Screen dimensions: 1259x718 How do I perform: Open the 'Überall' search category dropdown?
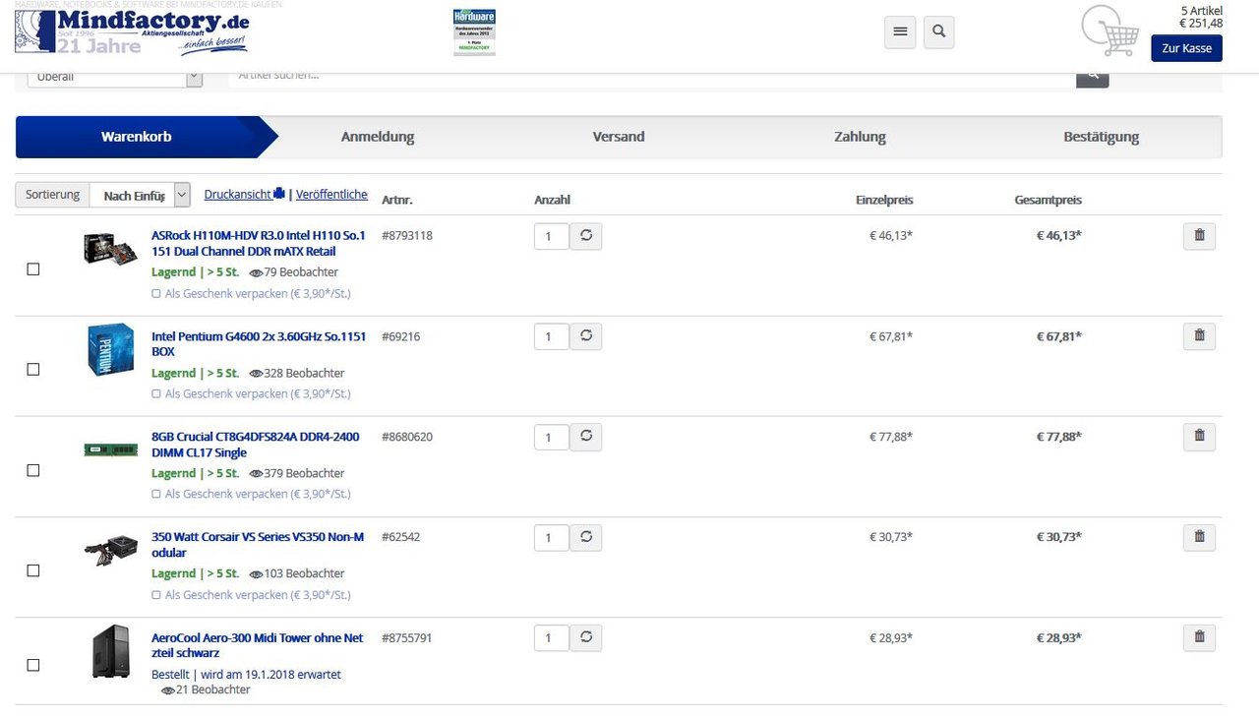click(114, 78)
